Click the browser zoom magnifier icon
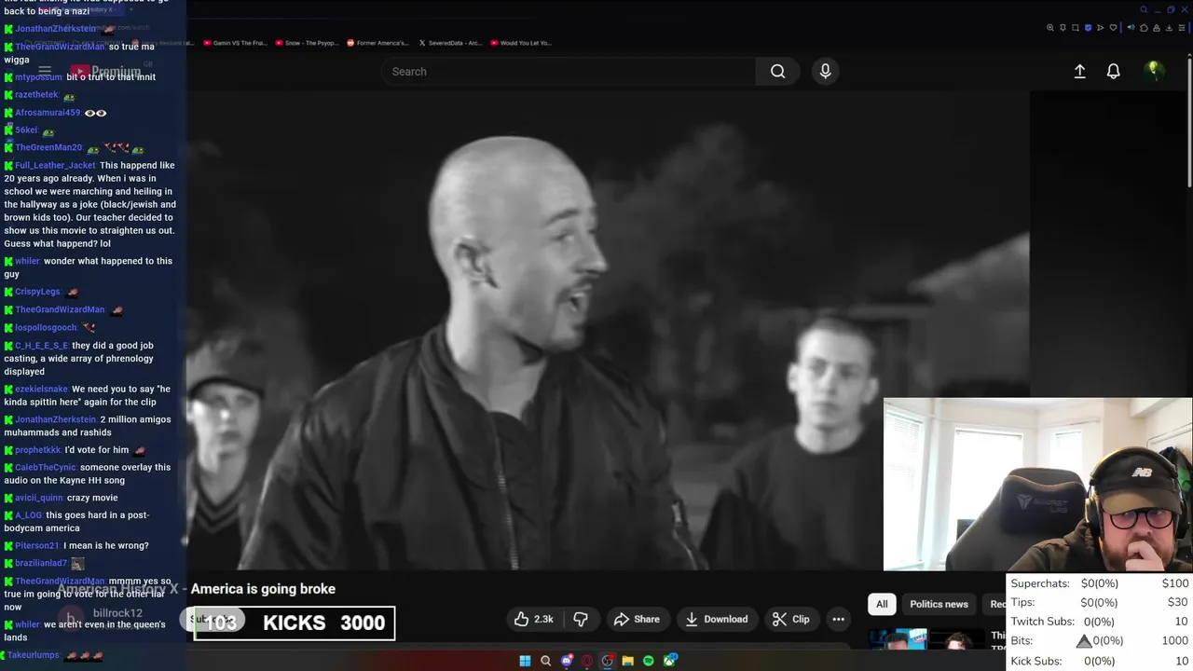1193x671 pixels. coord(1050,27)
